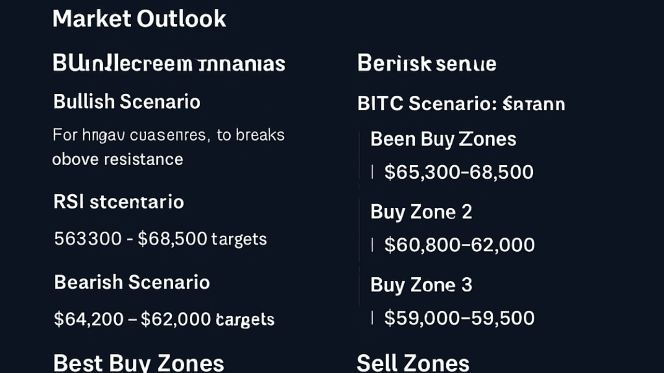The image size is (664, 373).
Task: Click the Been Buy Zones label
Action: click(x=443, y=139)
